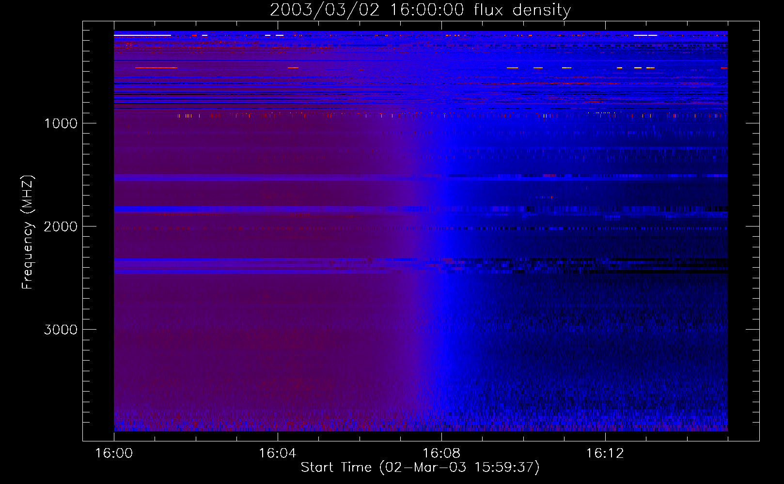This screenshot has width=784, height=484.
Task: Click the '2000' frequency tick label
Action: pos(61,227)
